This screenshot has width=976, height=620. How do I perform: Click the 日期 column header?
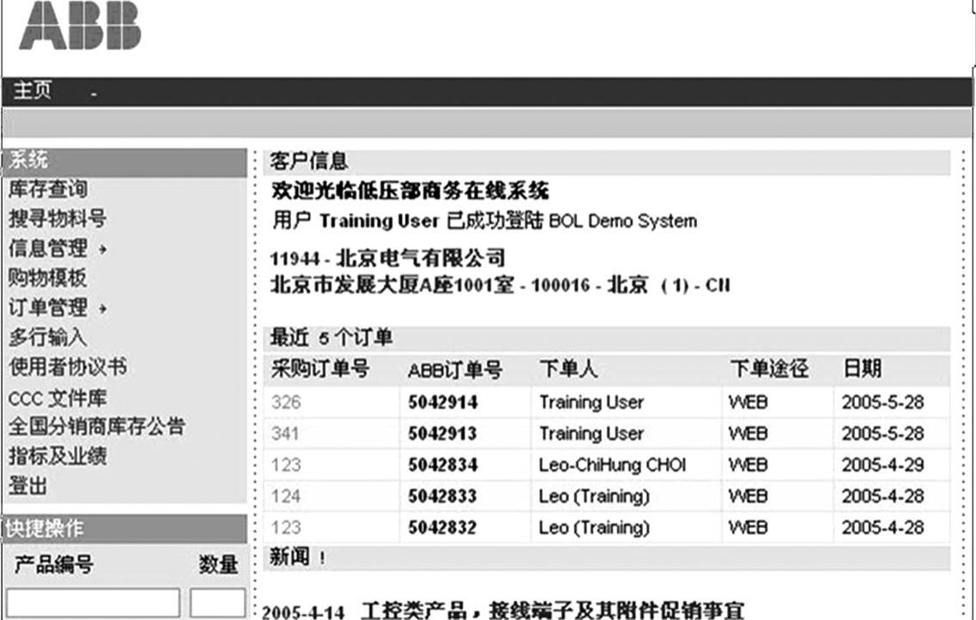862,368
